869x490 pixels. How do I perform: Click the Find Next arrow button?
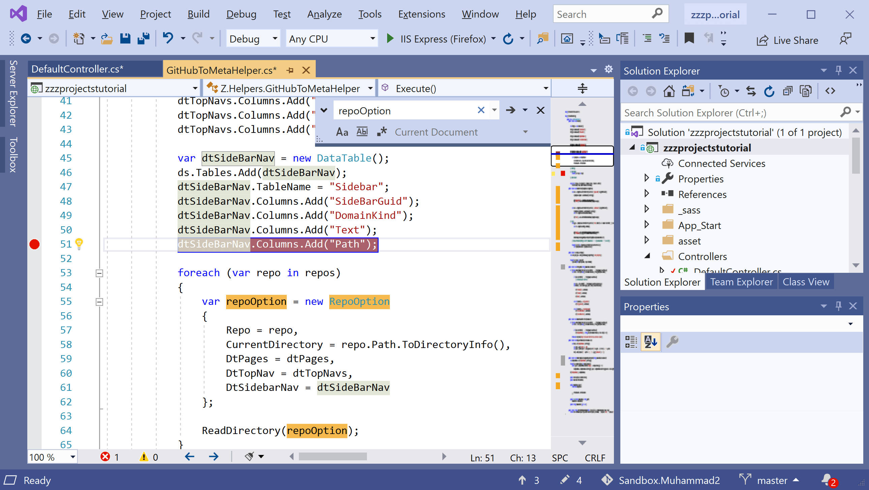(x=510, y=110)
